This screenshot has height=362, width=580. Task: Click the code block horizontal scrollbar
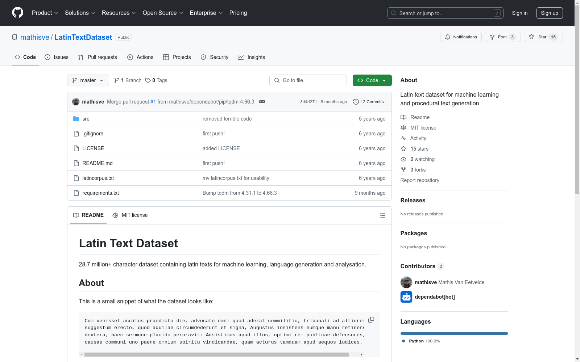216,355
